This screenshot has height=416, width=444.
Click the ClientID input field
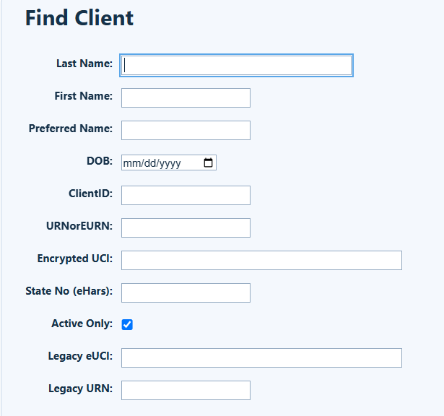pos(186,196)
